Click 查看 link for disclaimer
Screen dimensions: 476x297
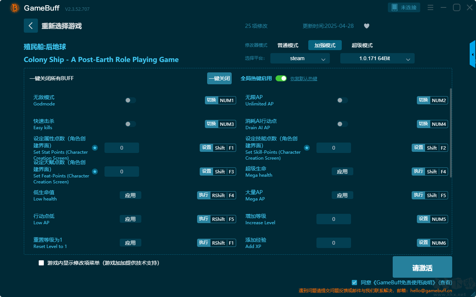click(446, 283)
